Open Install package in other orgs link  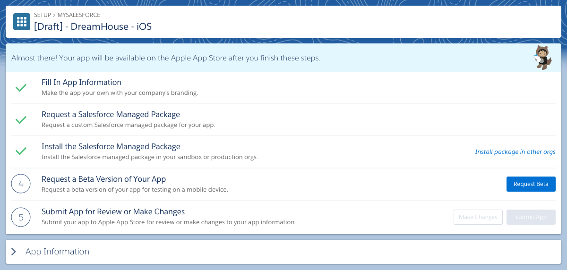point(515,152)
